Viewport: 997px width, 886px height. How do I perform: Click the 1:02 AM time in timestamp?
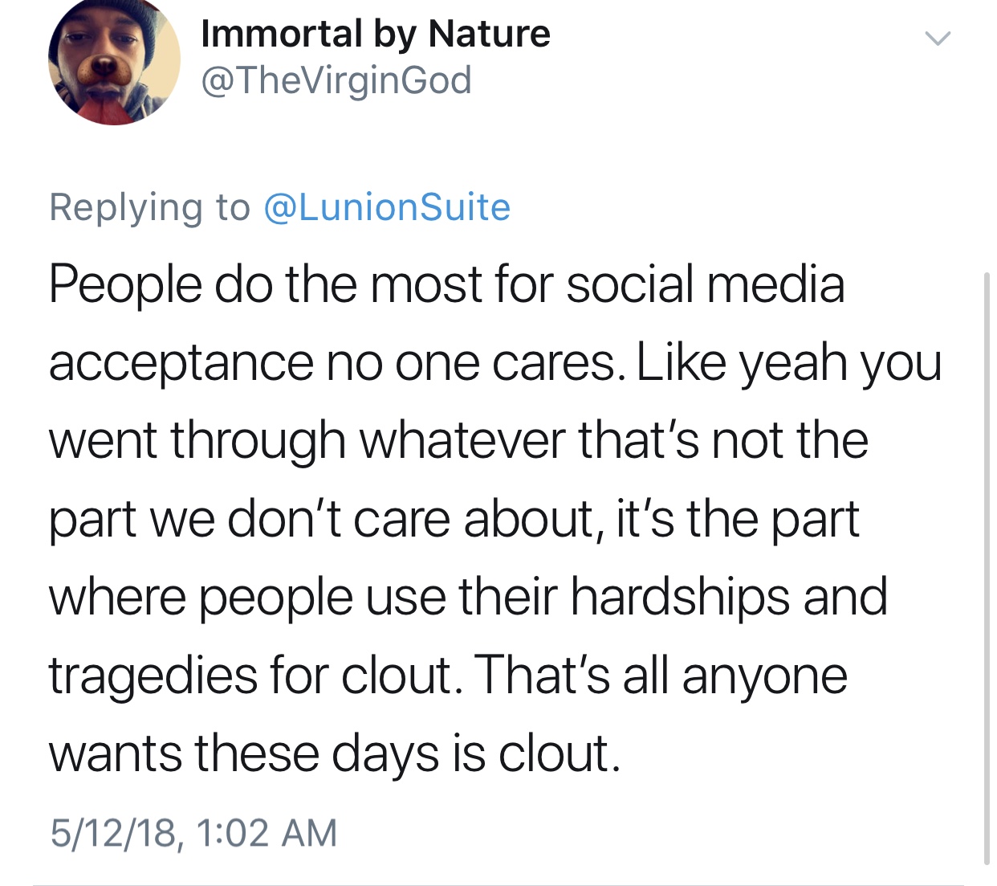point(266,832)
